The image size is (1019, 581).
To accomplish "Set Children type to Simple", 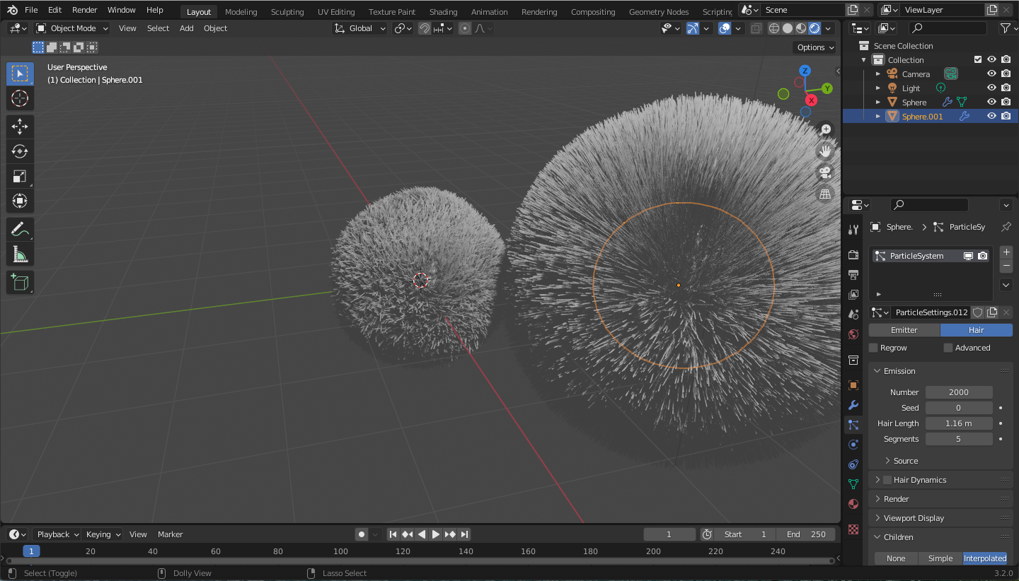I will [940, 558].
